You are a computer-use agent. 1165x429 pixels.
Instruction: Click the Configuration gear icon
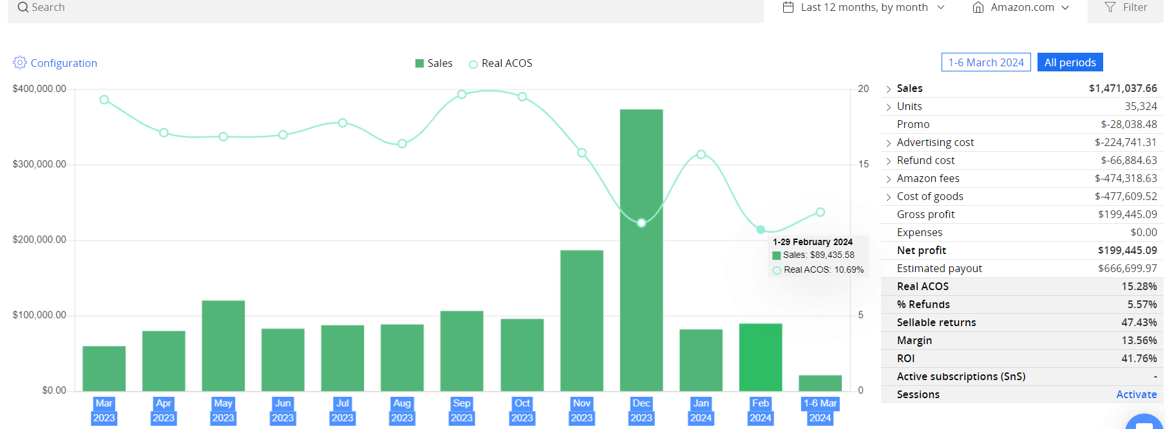[20, 62]
